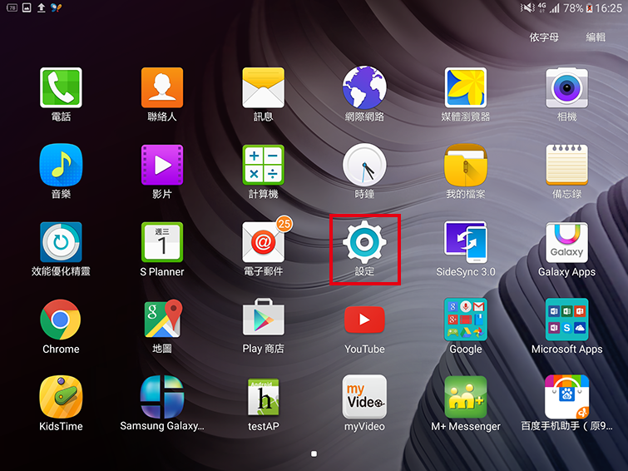Screen dimensions: 628x471
Task: Open the 音樂 music app
Action: click(61, 165)
